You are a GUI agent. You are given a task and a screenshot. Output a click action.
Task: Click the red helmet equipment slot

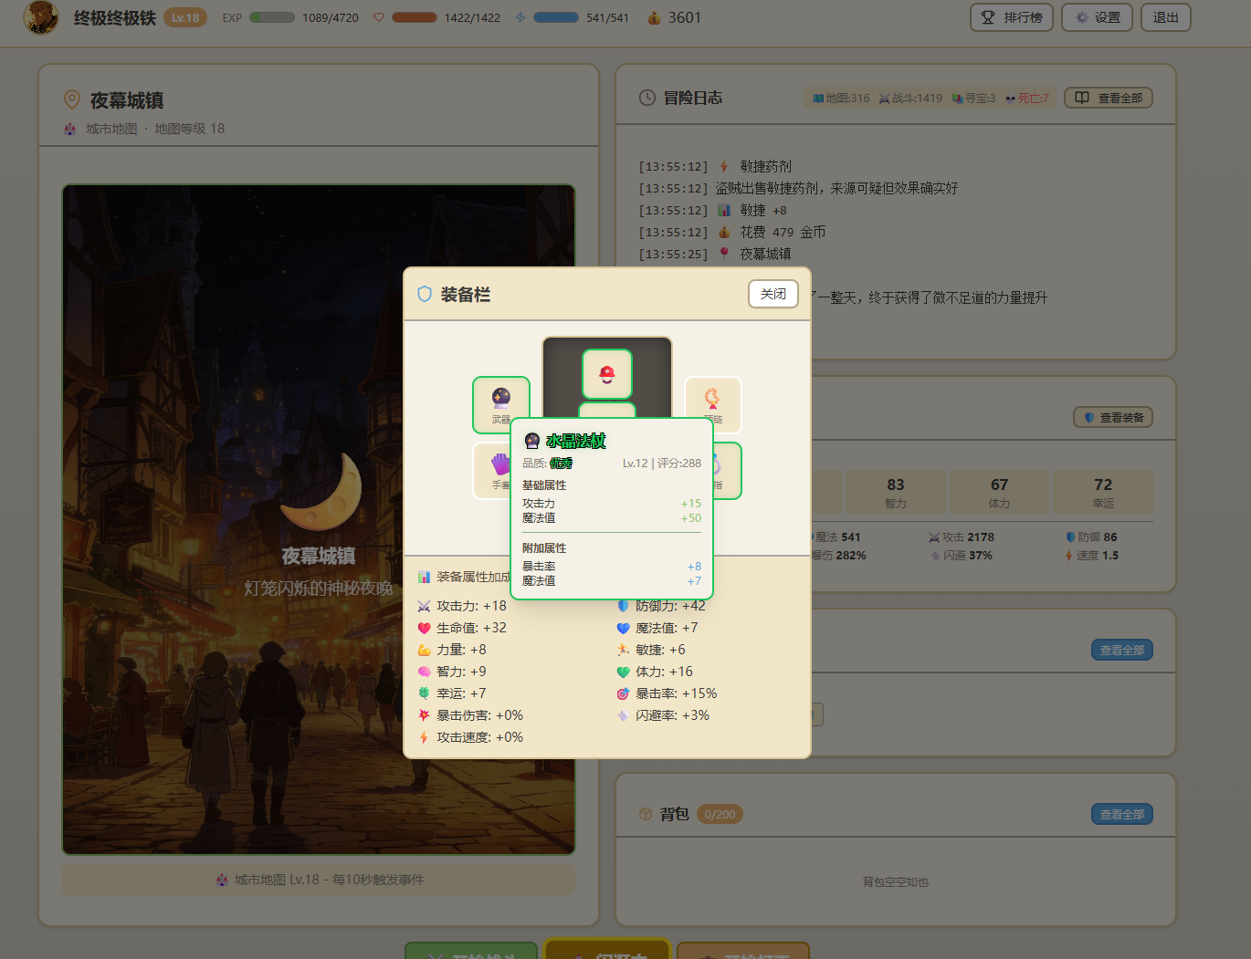(607, 374)
